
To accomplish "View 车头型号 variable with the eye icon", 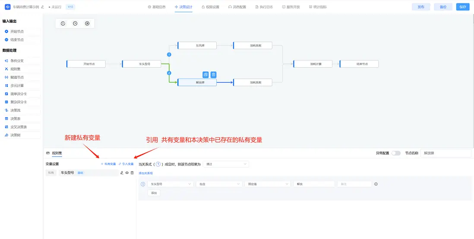I will point(127,173).
